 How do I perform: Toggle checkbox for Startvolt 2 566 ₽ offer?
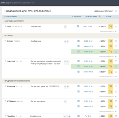(79, 61)
